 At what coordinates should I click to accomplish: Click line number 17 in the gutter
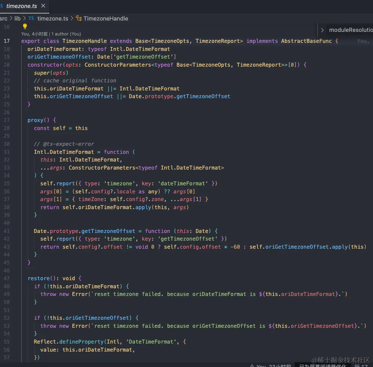(x=7, y=41)
